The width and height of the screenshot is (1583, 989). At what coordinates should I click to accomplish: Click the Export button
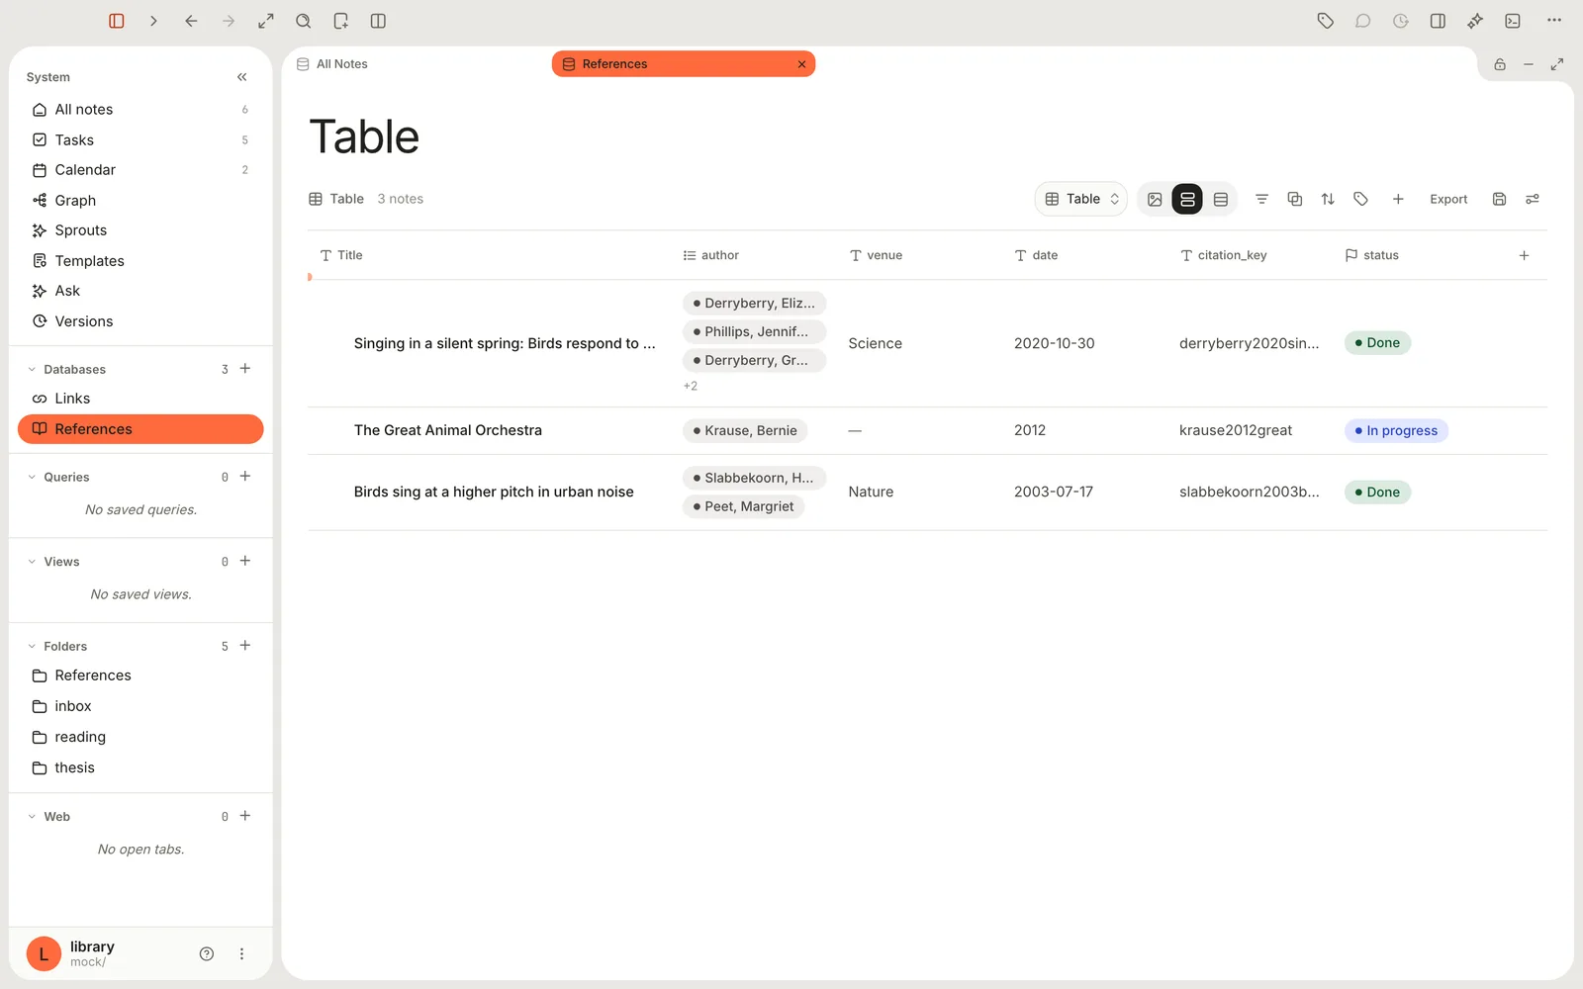pyautogui.click(x=1448, y=199)
